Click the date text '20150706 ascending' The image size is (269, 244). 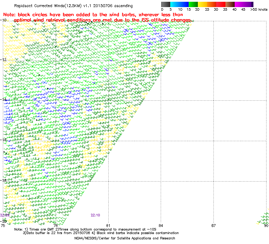point(113,6)
